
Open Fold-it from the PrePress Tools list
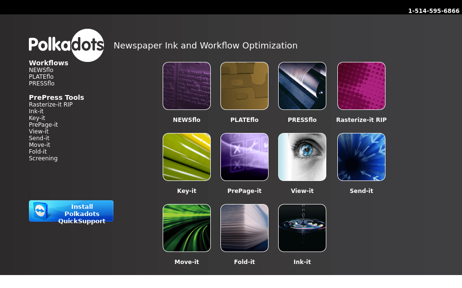click(38, 152)
